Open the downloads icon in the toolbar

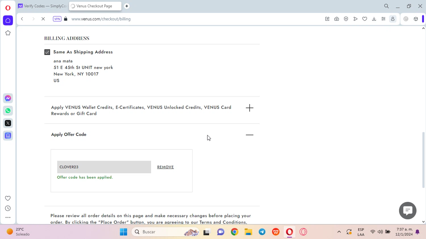click(x=374, y=19)
